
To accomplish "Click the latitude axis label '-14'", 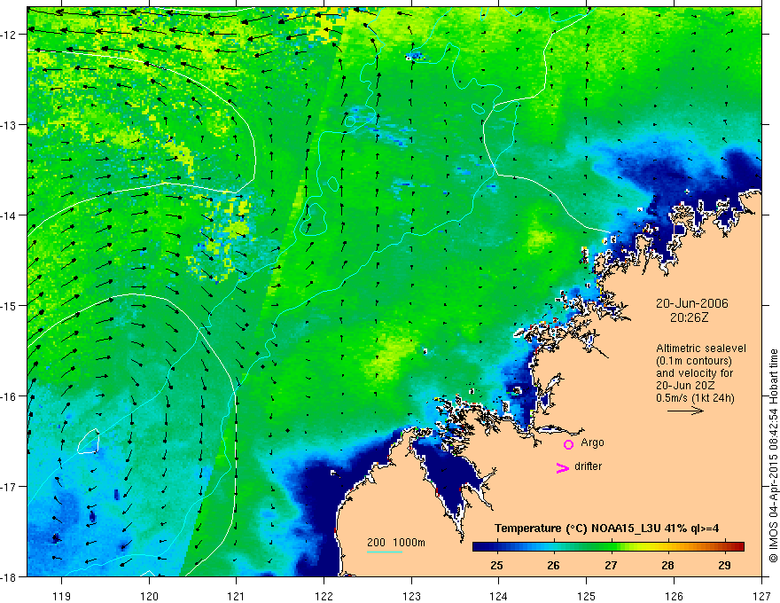I will tap(10, 215).
